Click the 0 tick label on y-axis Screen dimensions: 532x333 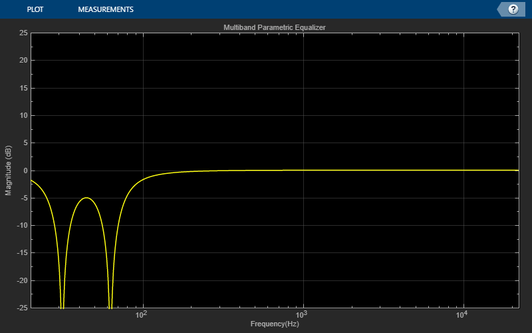pyautogui.click(x=25, y=170)
